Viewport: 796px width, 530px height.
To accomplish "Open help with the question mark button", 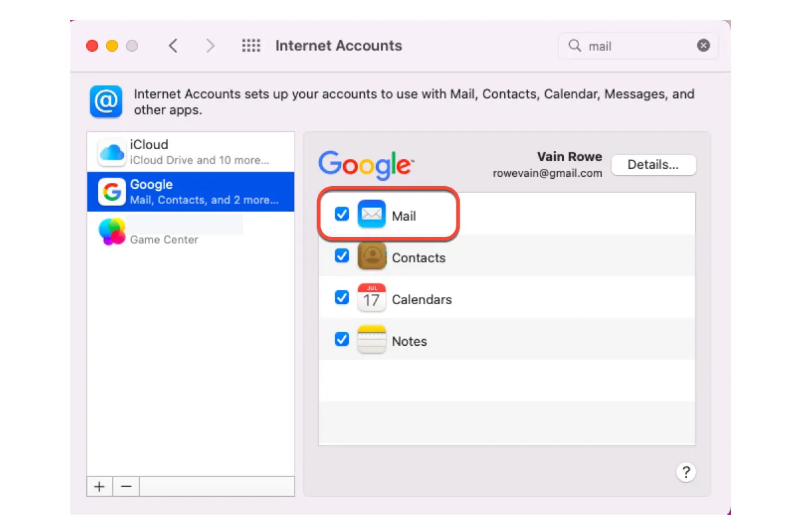I will click(x=686, y=472).
